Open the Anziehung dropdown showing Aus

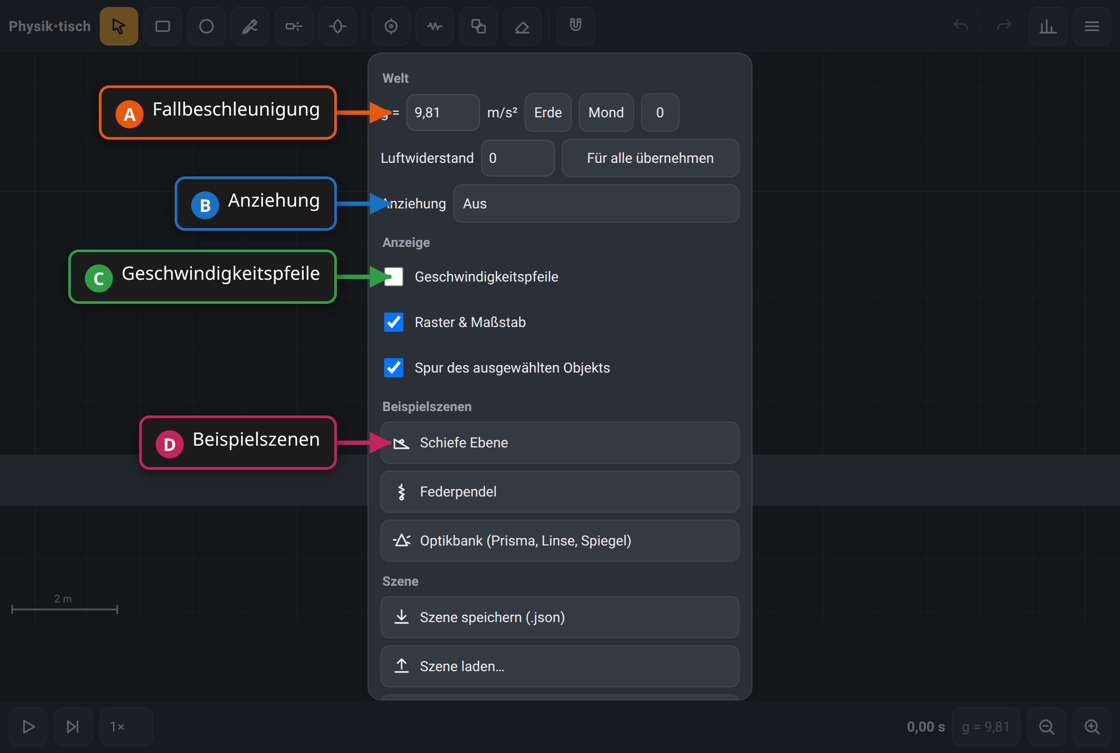596,204
